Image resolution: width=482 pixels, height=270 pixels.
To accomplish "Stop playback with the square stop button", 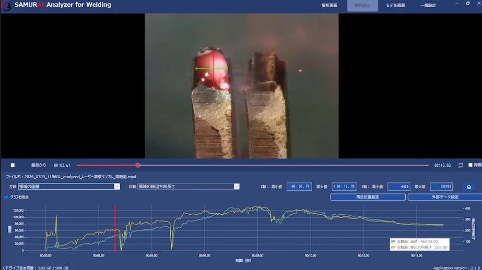I will (13, 165).
